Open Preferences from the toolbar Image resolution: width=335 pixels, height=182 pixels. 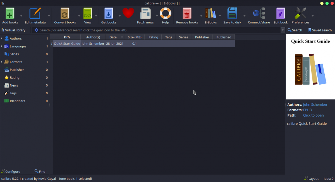[x=300, y=13]
